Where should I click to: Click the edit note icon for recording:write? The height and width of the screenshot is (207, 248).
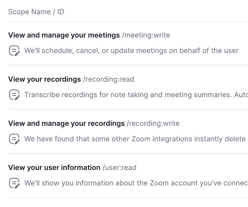14,139
